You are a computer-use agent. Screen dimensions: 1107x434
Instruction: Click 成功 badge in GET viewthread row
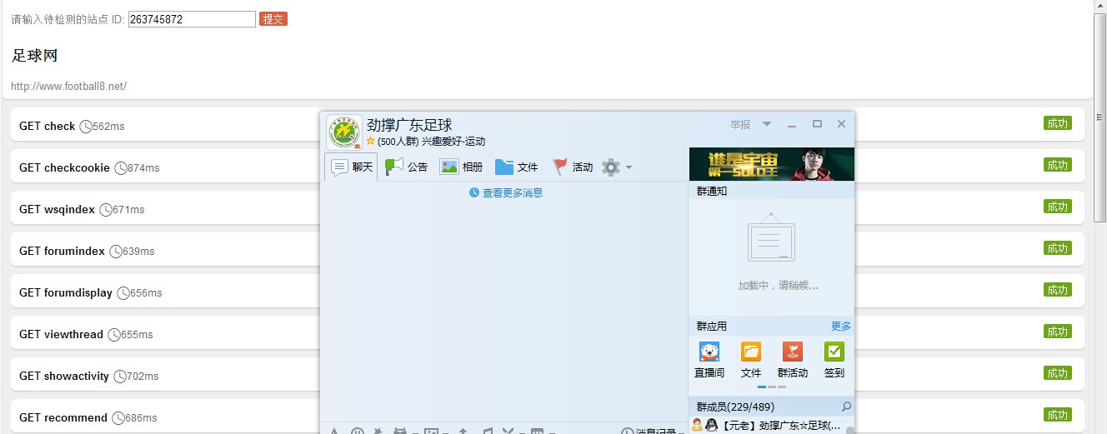1057,332
